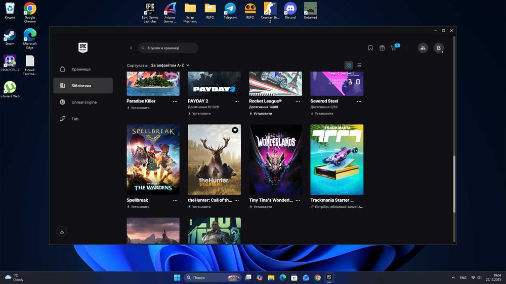The height and width of the screenshot is (284, 506).
Task: Open Microsoft Edge desktop icon
Action: click(x=30, y=39)
